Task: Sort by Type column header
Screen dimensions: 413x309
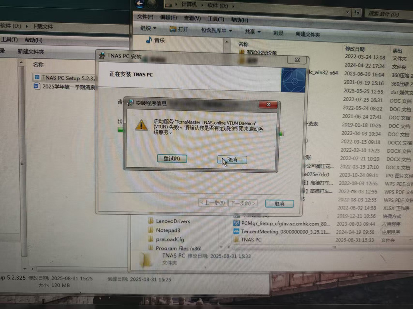Action: pos(397,51)
